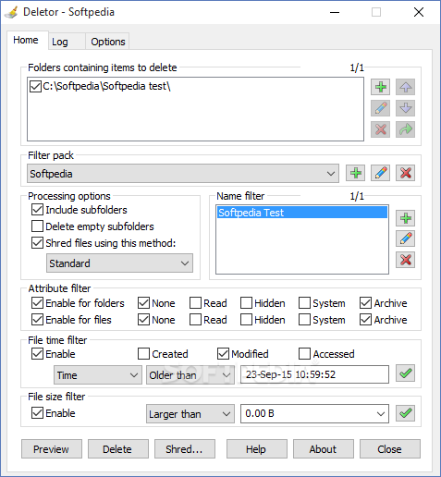Delete name filter with red X icon
Image resolution: width=441 pixels, height=477 pixels.
point(405,260)
